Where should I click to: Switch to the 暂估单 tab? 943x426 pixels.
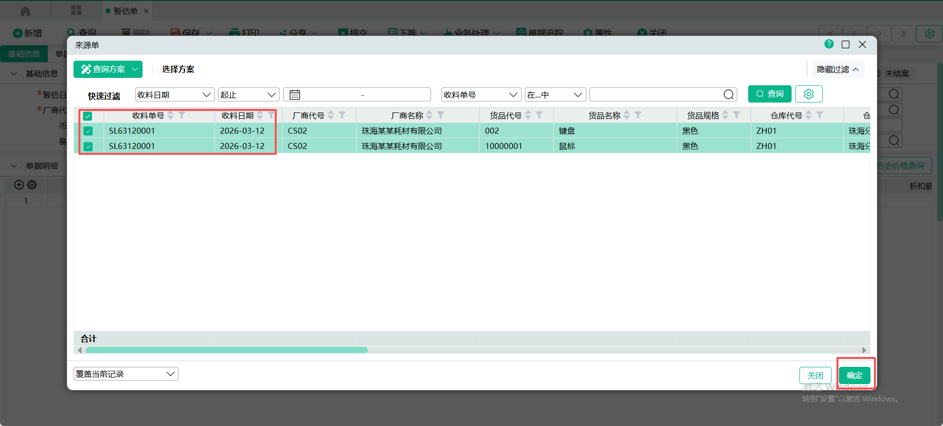125,11
